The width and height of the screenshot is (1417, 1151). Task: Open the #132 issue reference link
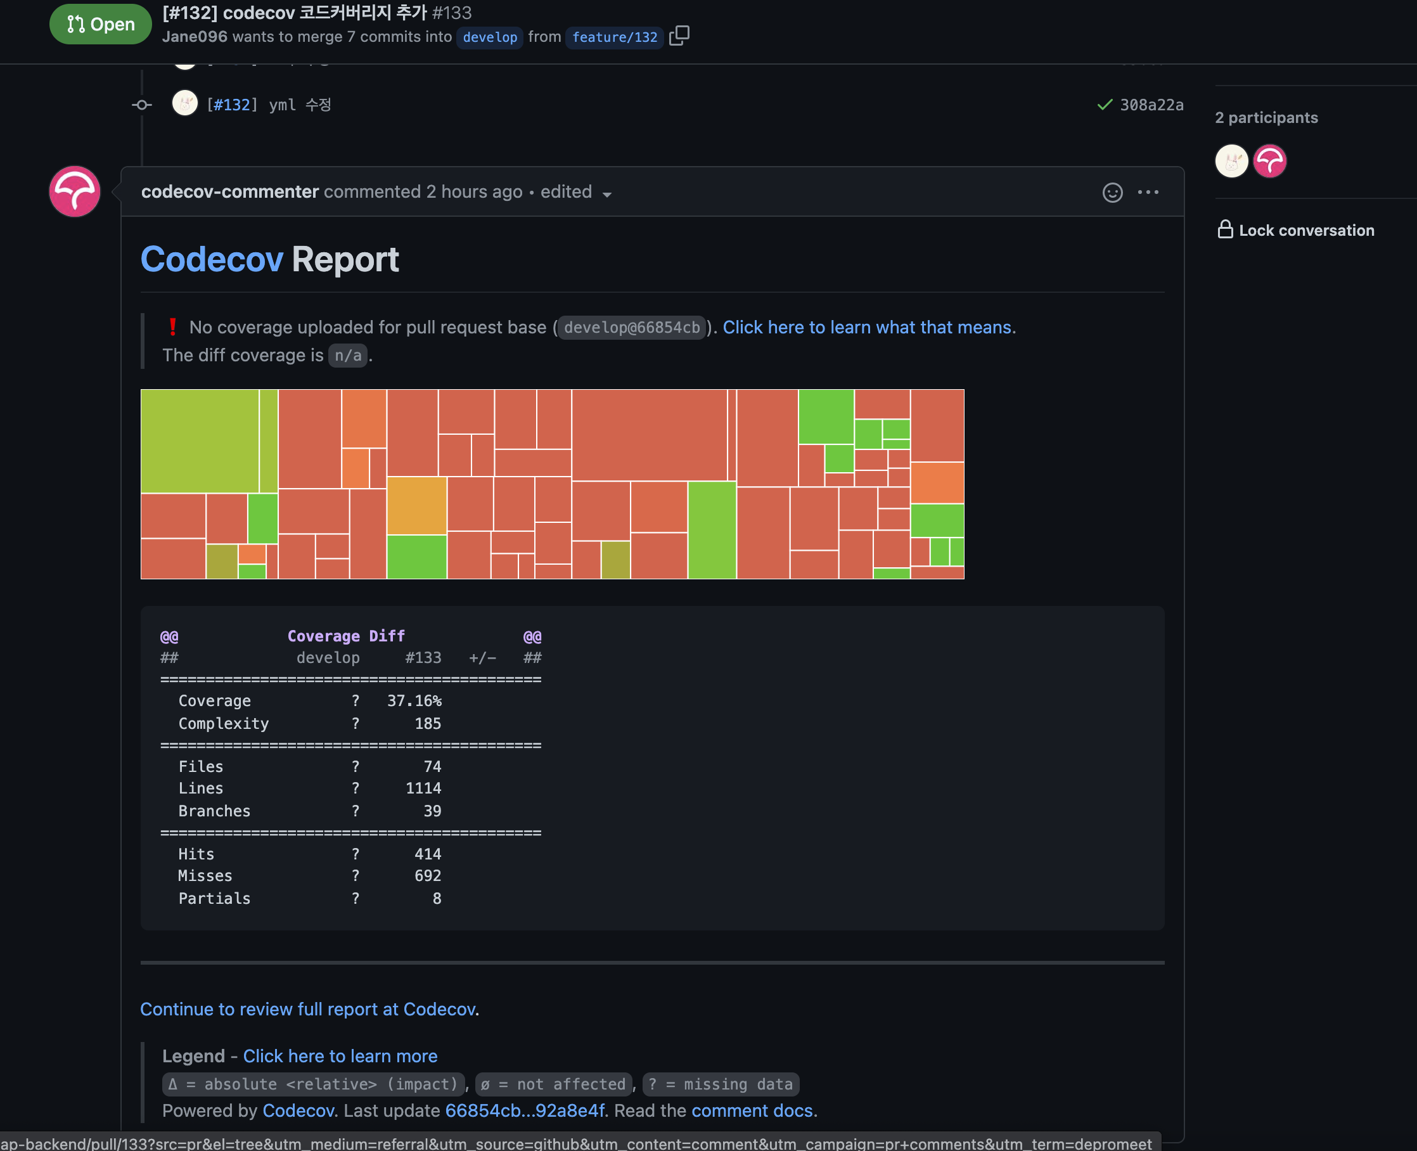[x=232, y=105]
